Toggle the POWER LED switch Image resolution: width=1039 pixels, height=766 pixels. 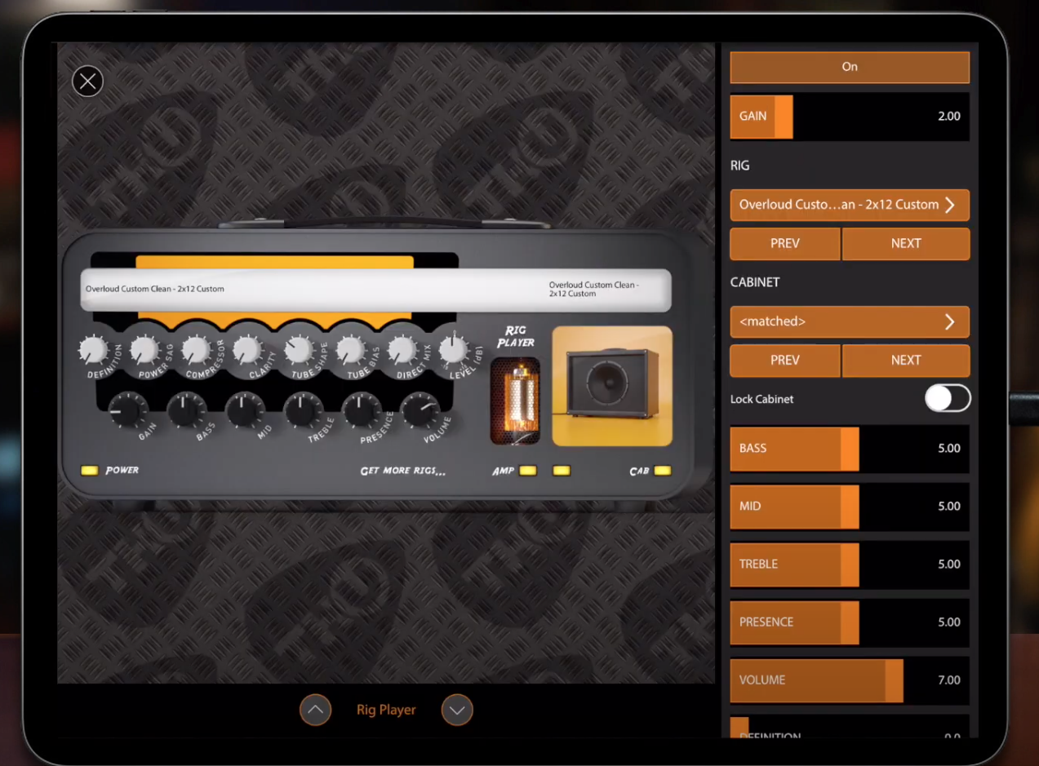click(89, 471)
